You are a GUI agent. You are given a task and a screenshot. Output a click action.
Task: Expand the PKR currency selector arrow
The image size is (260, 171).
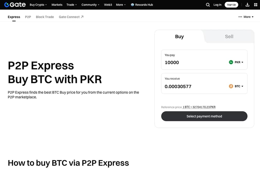point(243,62)
